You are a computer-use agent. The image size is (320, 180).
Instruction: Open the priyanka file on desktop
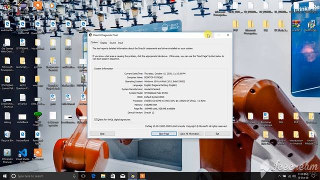[x=22, y=99]
